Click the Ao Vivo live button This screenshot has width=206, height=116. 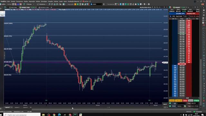coord(86,1)
